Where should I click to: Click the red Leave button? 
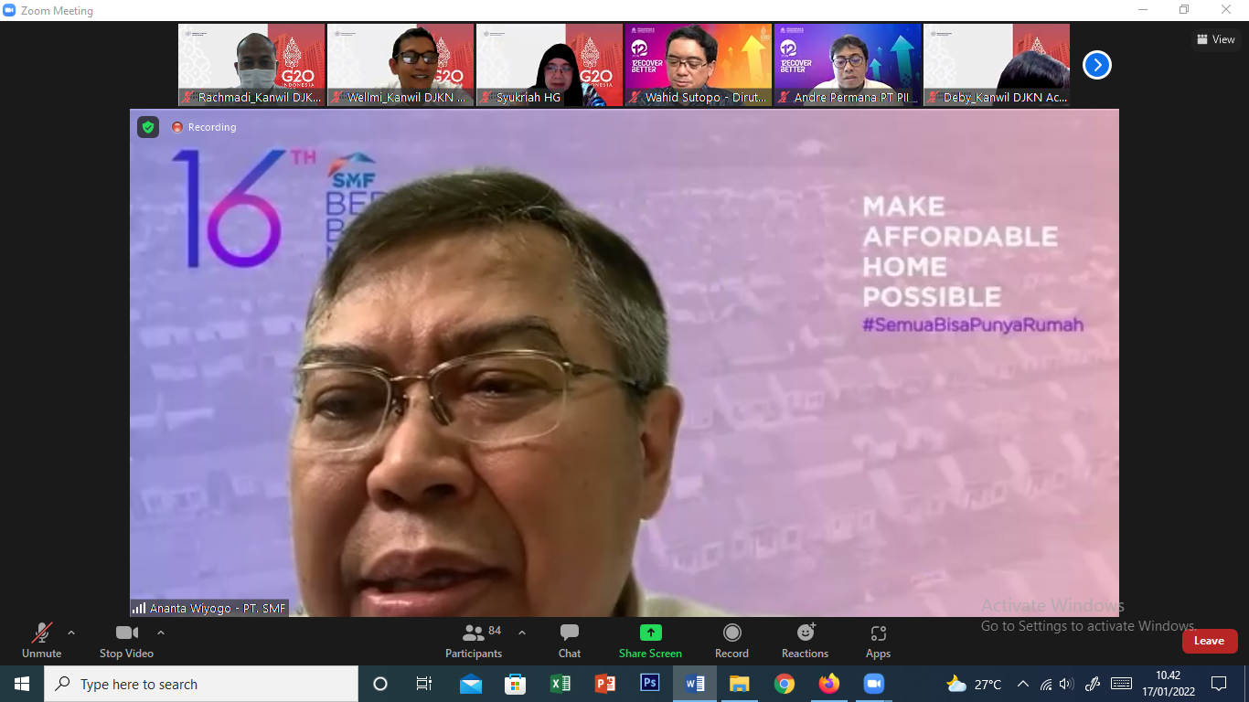[x=1209, y=641]
